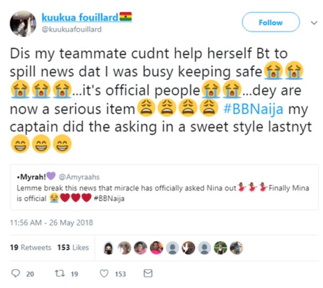Viewport: 323px width, 288px height.
Task: Open the quoted tweet by Myrah!
Action: [164, 187]
